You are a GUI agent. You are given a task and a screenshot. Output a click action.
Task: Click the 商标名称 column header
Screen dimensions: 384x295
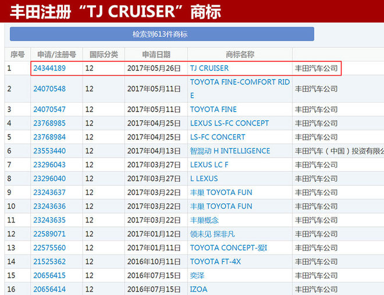[240, 54]
